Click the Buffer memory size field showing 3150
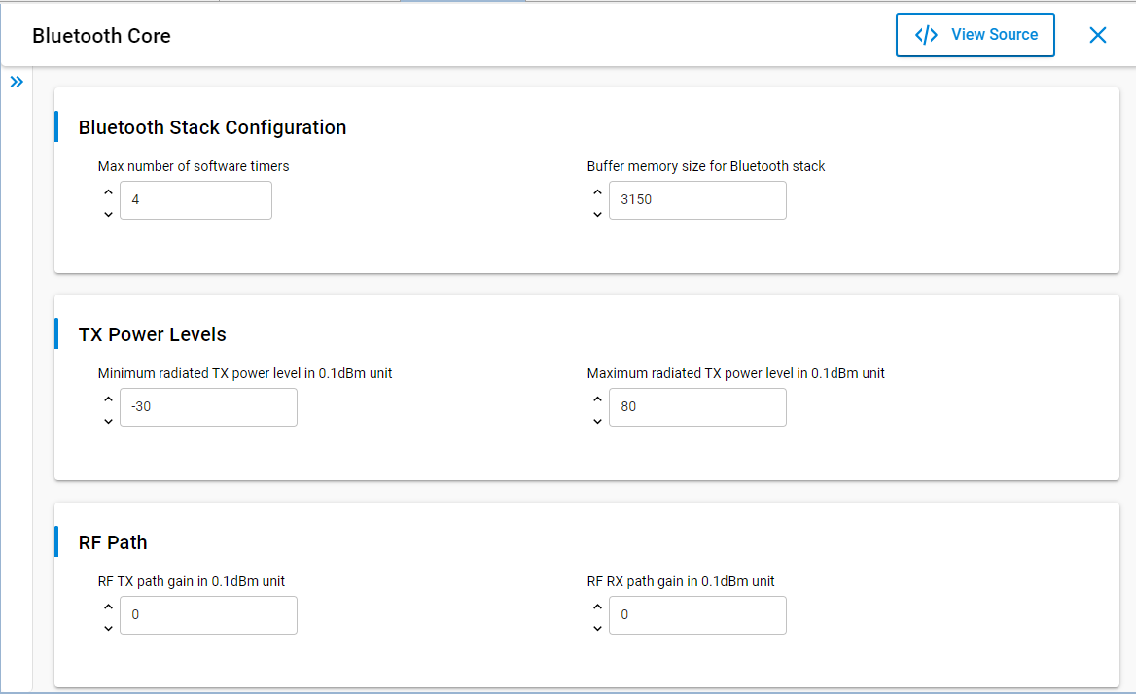Viewport: 1136px width, 694px height. (697, 200)
